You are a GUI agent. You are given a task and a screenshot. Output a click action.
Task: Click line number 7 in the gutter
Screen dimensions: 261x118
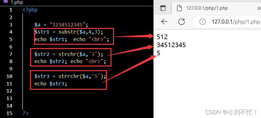click(x=11, y=54)
